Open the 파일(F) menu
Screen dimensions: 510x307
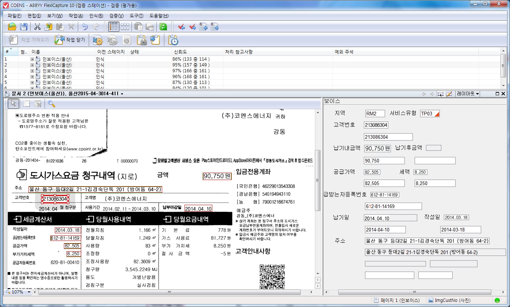15,16
